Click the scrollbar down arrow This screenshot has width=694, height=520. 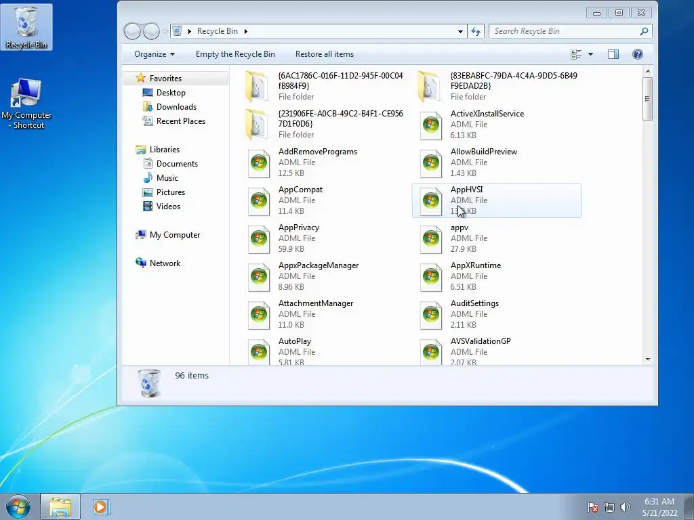[x=647, y=360]
